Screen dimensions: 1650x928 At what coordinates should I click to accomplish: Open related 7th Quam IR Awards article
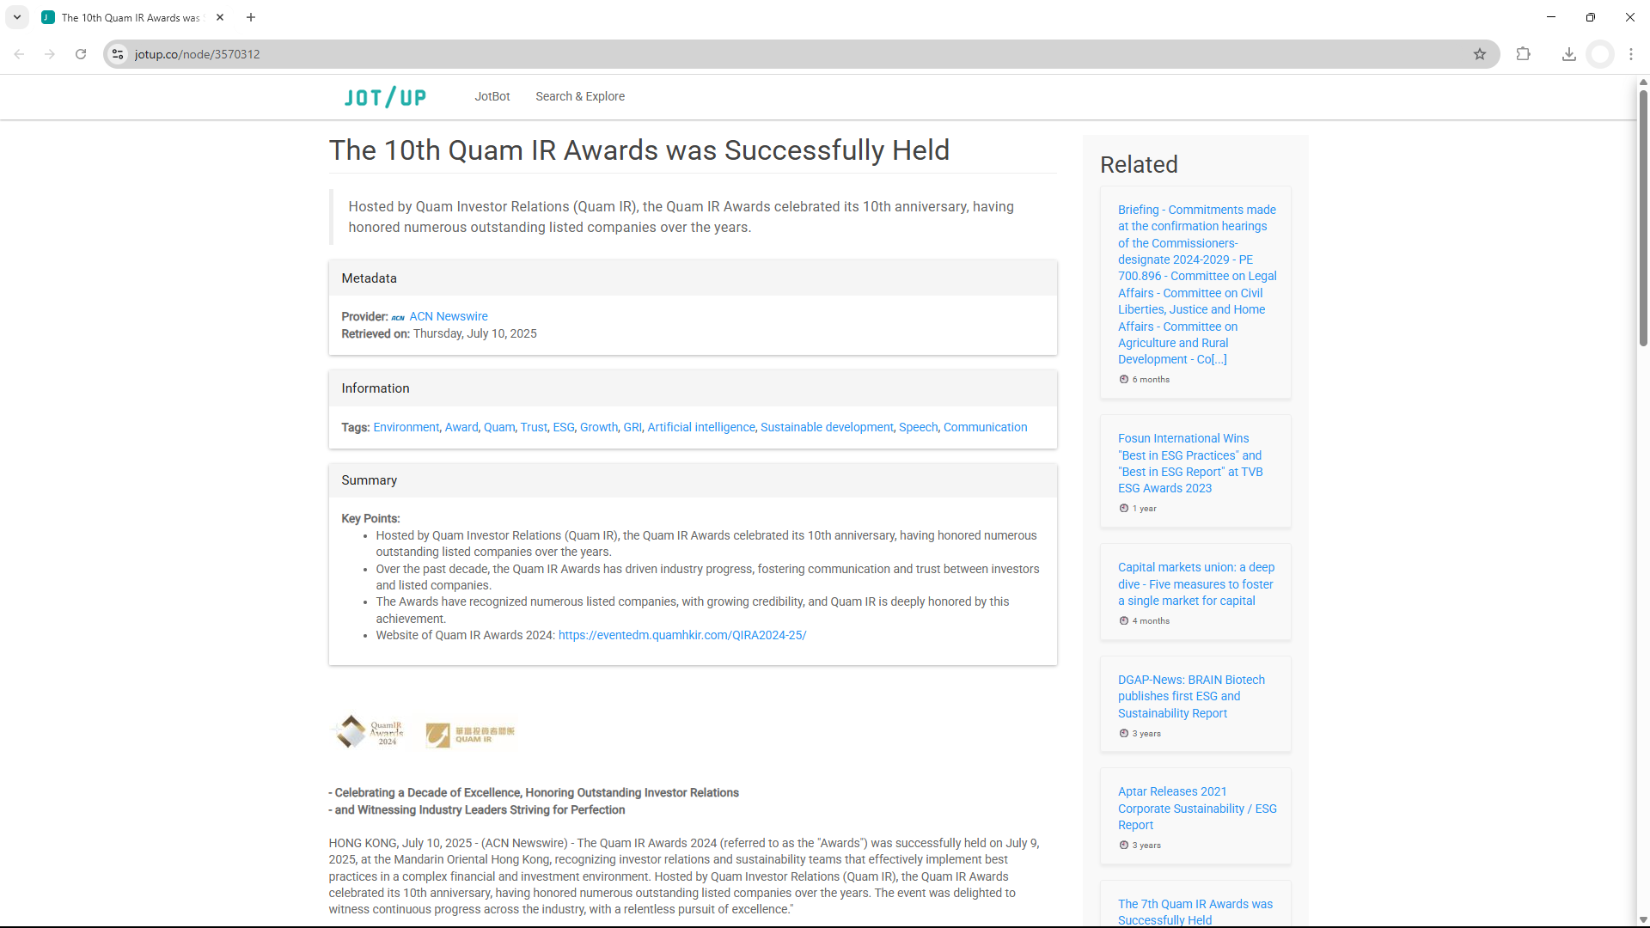click(1195, 912)
